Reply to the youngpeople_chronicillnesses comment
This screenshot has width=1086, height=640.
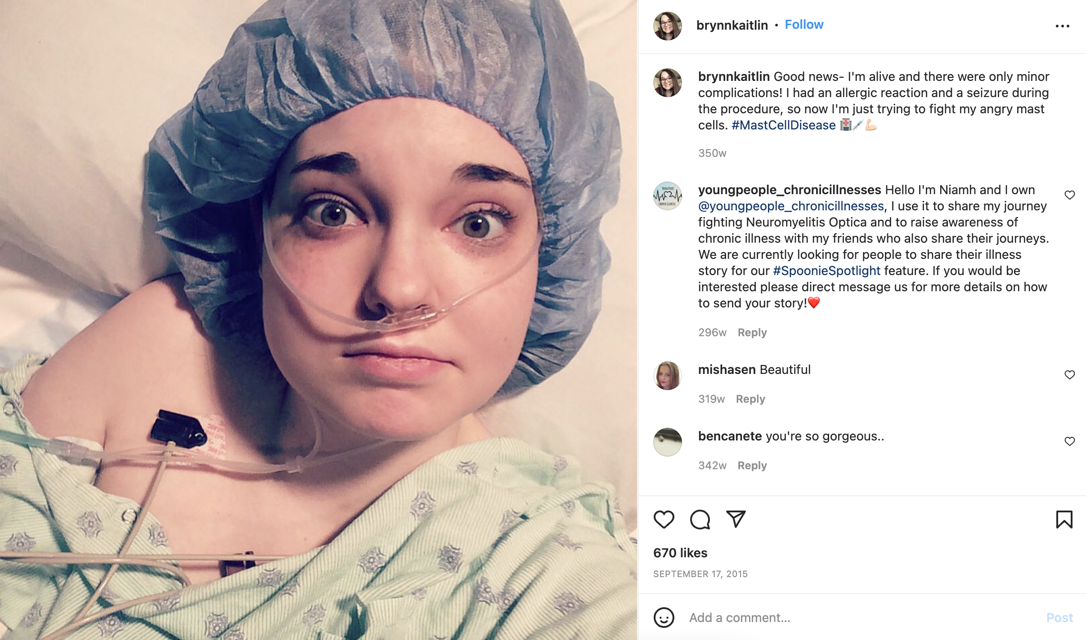click(x=752, y=333)
